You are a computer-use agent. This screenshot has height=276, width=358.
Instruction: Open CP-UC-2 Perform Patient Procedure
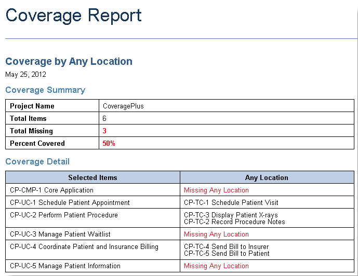click(x=64, y=215)
